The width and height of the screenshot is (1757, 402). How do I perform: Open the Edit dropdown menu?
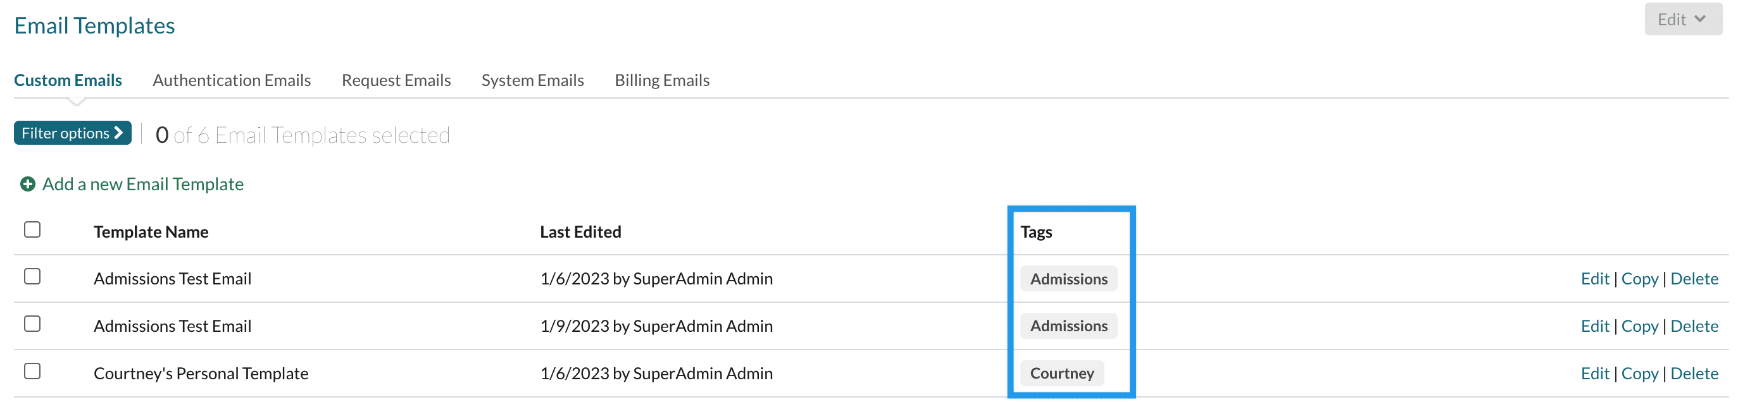click(x=1682, y=20)
